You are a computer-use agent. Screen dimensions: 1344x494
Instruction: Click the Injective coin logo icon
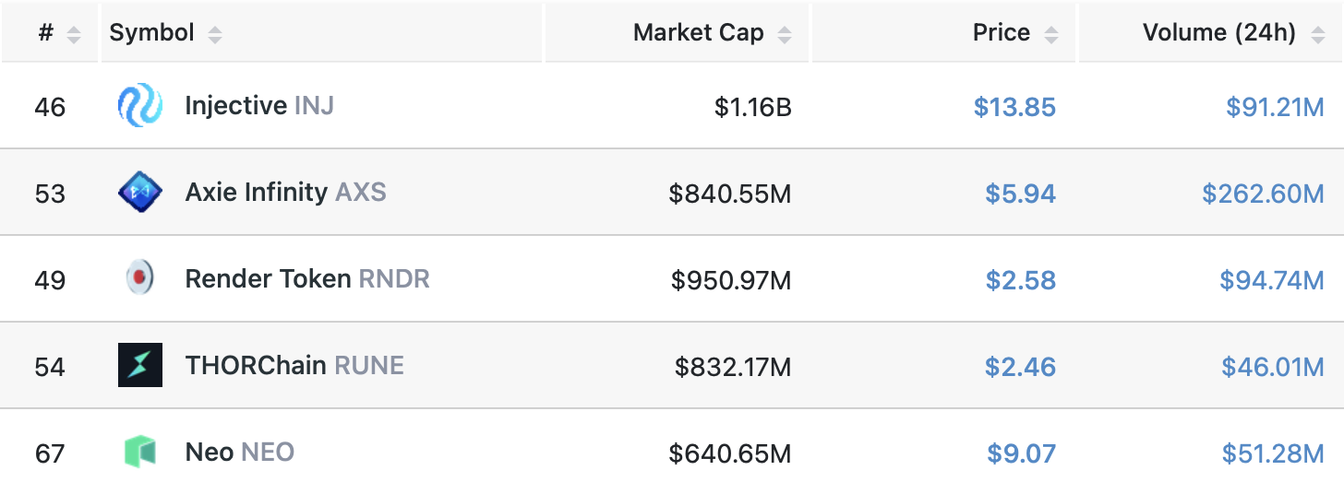[140, 106]
